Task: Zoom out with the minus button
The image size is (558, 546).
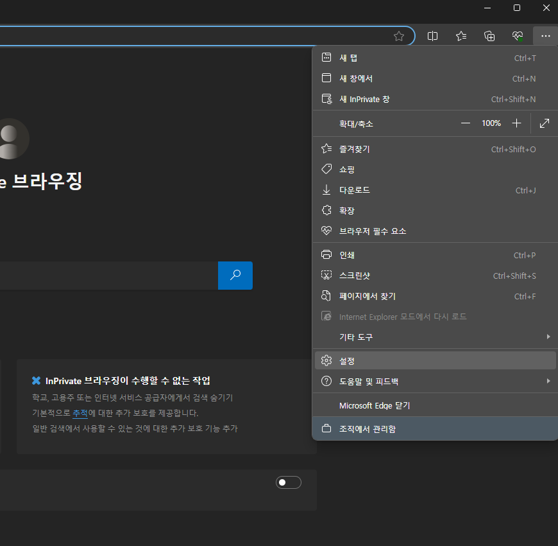Action: 465,123
